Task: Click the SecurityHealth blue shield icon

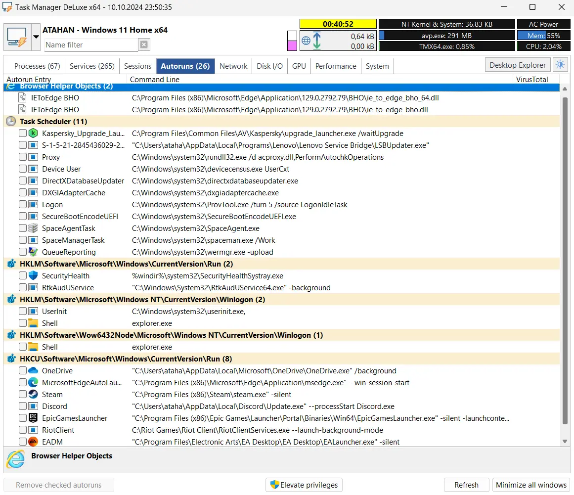Action: click(x=33, y=276)
